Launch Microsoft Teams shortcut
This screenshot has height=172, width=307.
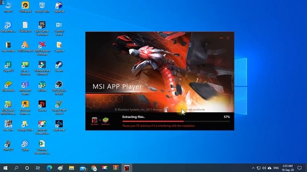tap(25, 88)
